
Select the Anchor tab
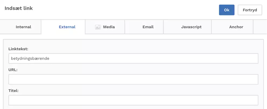(236, 27)
